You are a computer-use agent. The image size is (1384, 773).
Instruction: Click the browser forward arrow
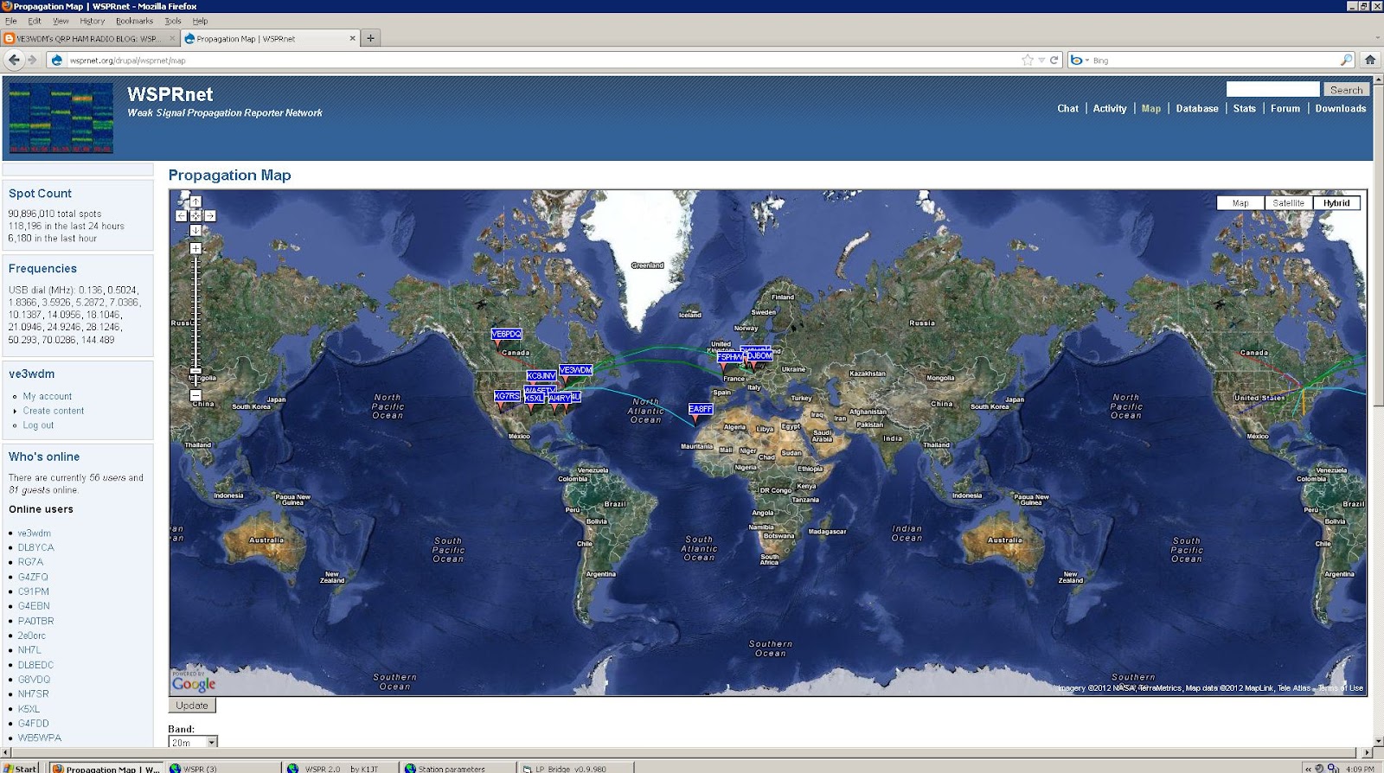click(33, 60)
